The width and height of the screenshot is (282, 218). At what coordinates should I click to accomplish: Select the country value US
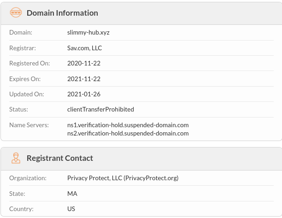[x=71, y=209]
